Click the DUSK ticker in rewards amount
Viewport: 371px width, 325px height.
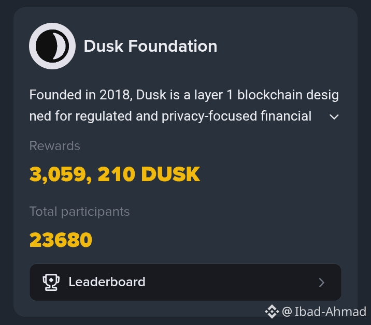point(170,174)
